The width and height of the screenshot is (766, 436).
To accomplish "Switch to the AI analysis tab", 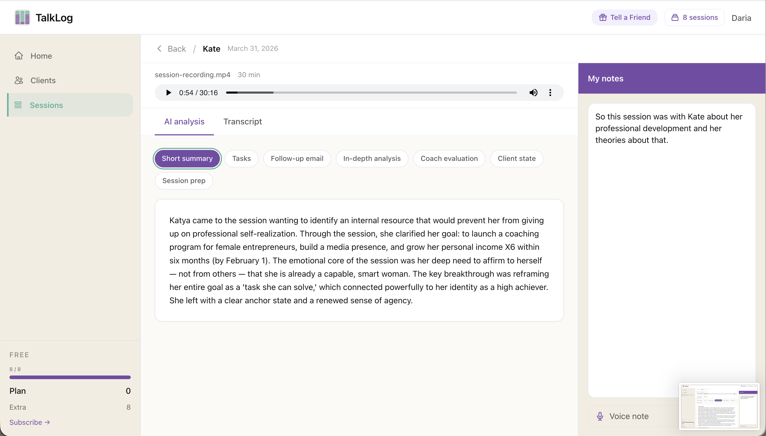I will click(184, 121).
